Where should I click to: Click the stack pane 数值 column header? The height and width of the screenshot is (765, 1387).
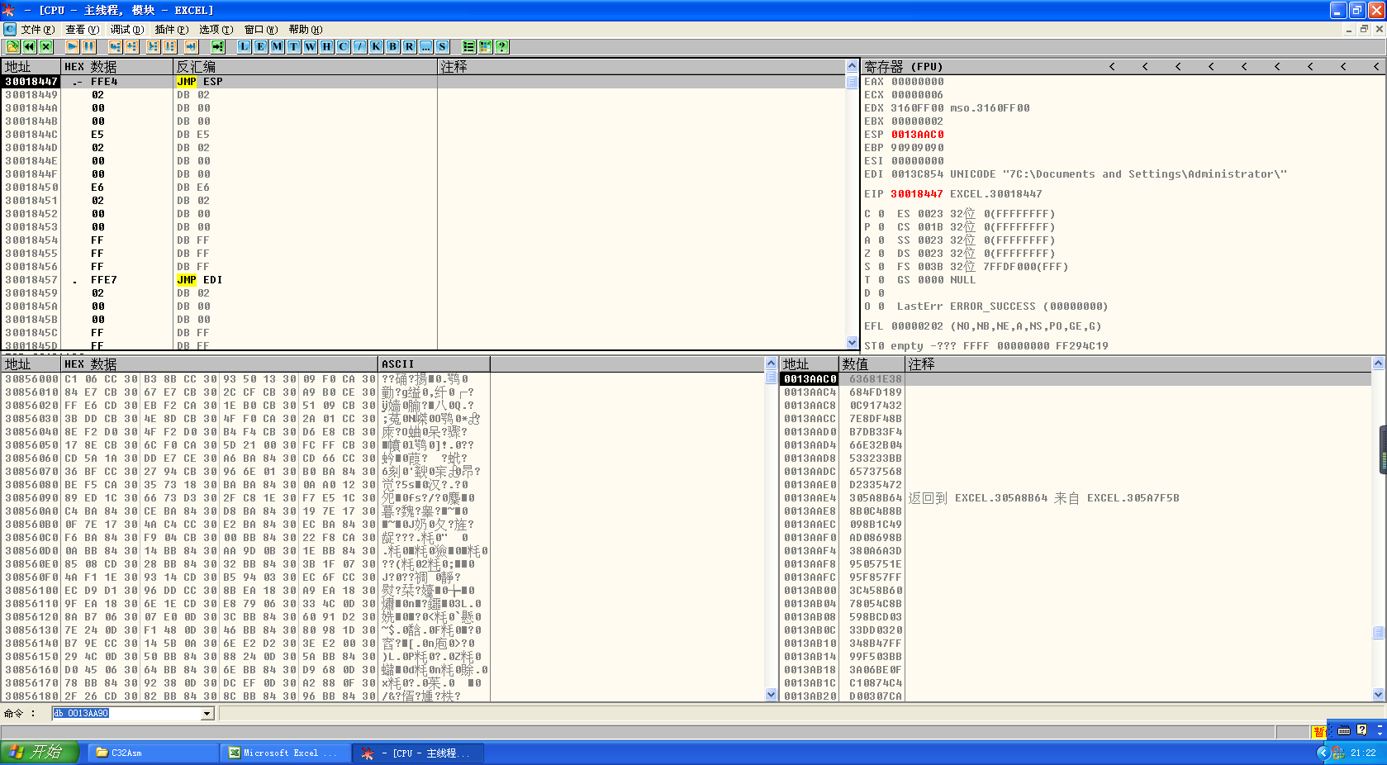(872, 364)
